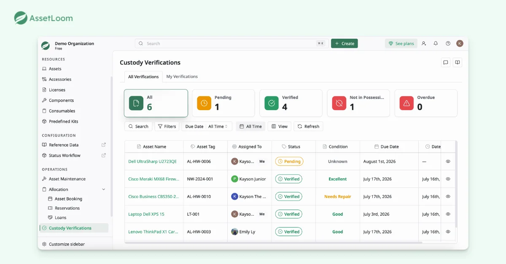506x264 pixels.
Task: Open the Demo Organization switcher
Action: click(68, 45)
